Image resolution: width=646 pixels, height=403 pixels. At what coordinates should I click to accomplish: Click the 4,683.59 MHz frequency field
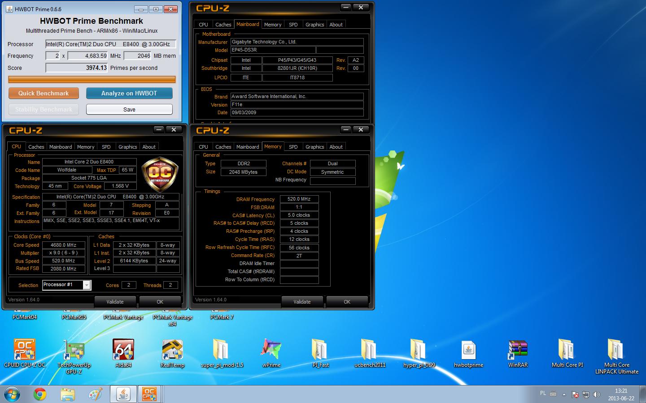pos(88,56)
